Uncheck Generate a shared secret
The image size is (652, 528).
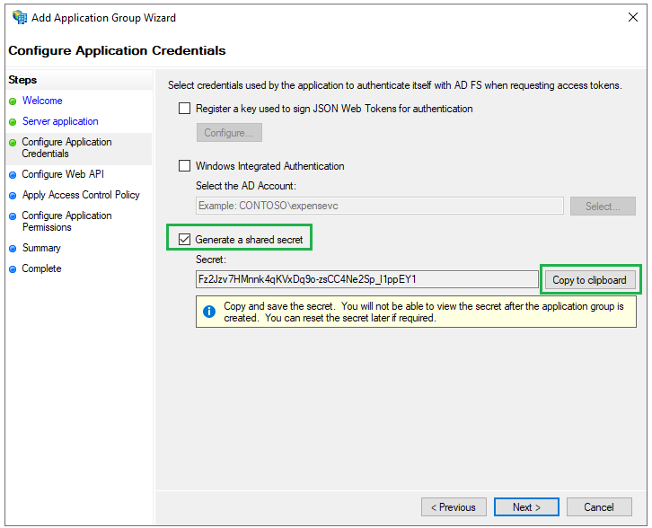tap(184, 240)
